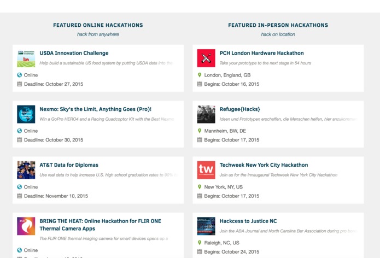
Task: Click calendar icon in Refugee{Hacks} card
Action: click(200, 140)
